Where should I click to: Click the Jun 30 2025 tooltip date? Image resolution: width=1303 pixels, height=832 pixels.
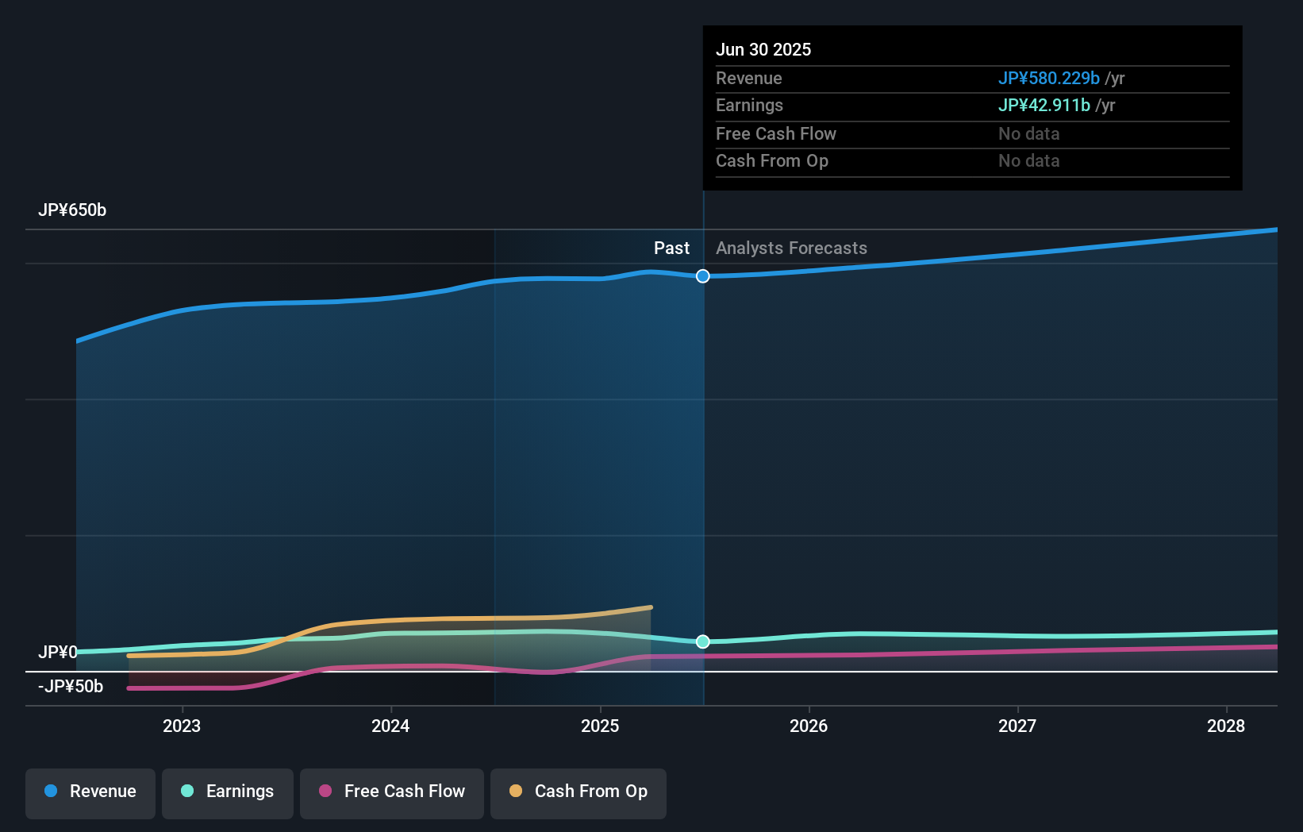763,50
